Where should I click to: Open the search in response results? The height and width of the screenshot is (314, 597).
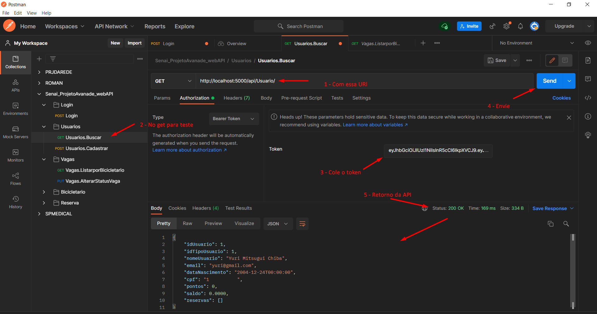pyautogui.click(x=566, y=223)
